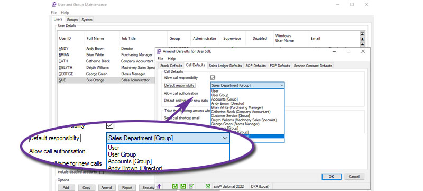Screen dimensions: 423x191
Task: Open File menu in Amend Defaults dialog
Action: (x=160, y=59)
